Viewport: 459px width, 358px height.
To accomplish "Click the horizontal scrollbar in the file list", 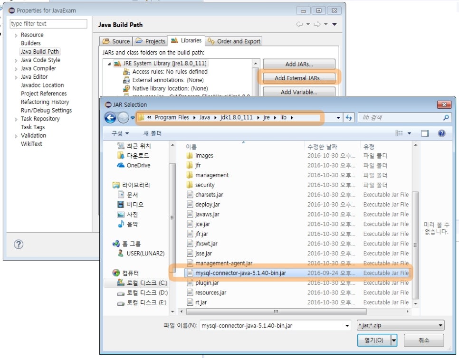I will click(x=277, y=311).
